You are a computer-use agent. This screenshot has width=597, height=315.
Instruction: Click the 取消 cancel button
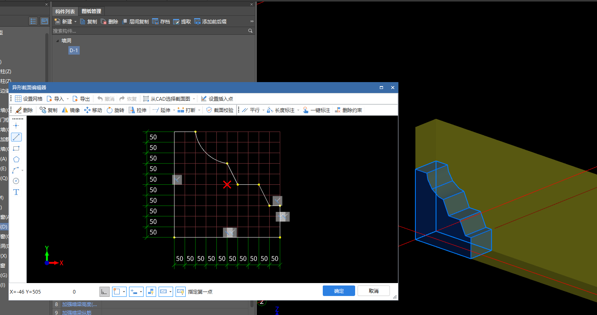click(x=374, y=291)
